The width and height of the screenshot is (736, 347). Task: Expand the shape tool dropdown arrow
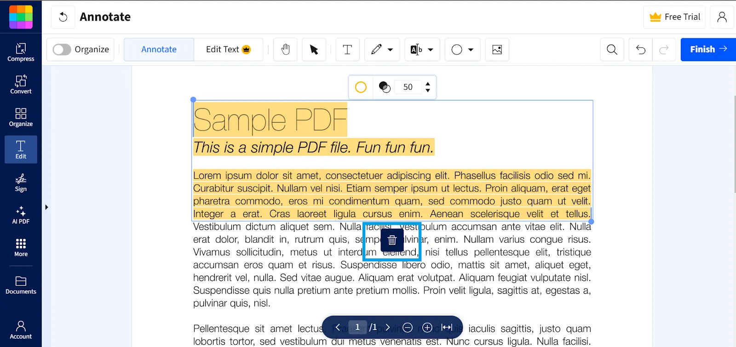click(471, 50)
